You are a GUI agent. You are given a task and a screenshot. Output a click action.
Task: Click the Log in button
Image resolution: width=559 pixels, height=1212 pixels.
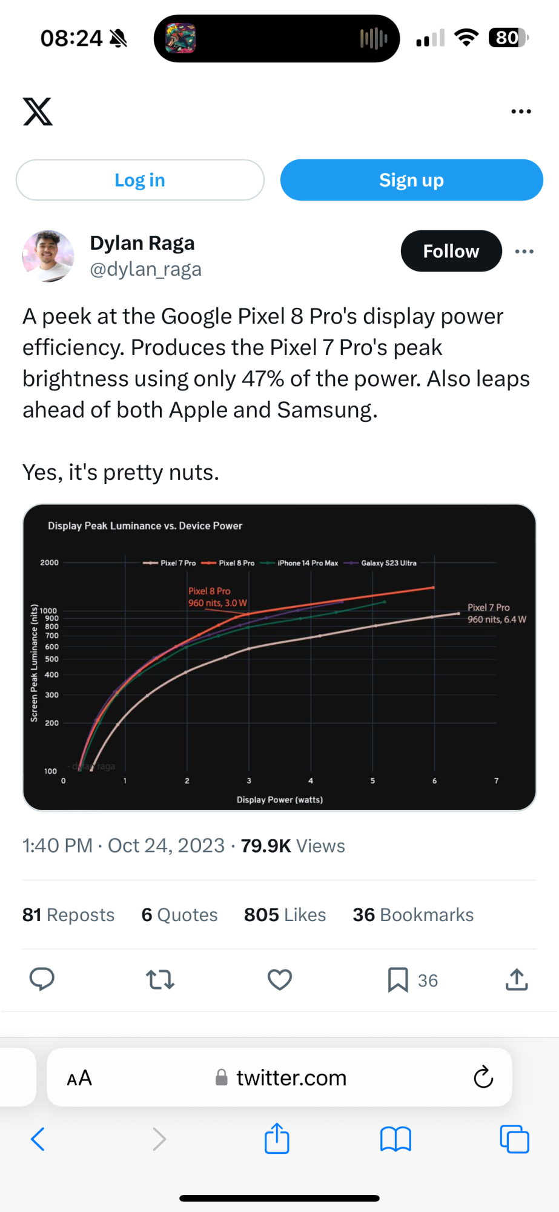pyautogui.click(x=140, y=180)
